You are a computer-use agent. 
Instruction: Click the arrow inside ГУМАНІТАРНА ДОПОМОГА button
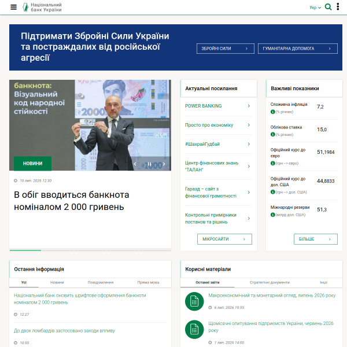click(330, 49)
